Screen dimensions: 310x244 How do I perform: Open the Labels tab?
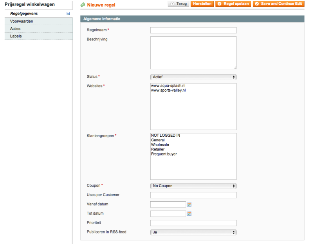pos(16,36)
